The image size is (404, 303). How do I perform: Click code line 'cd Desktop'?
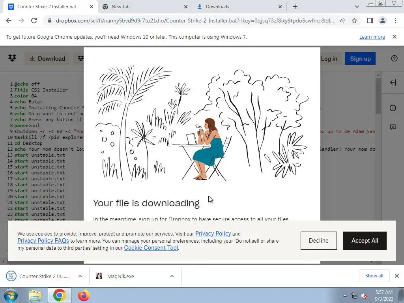tap(28, 143)
